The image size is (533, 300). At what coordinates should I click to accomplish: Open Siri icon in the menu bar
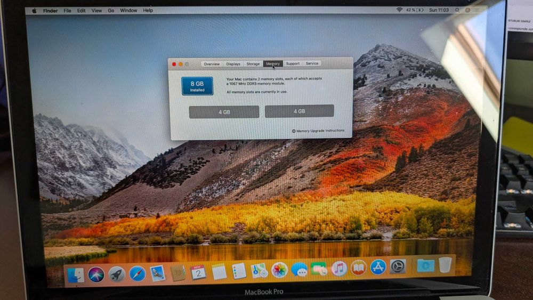click(x=467, y=10)
